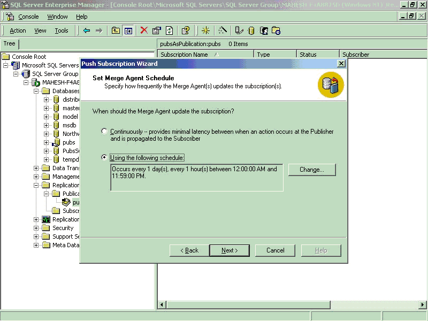Screen dimensions: 428x321
Task: Click the Next button in wizard
Action: pyautogui.click(x=230, y=250)
